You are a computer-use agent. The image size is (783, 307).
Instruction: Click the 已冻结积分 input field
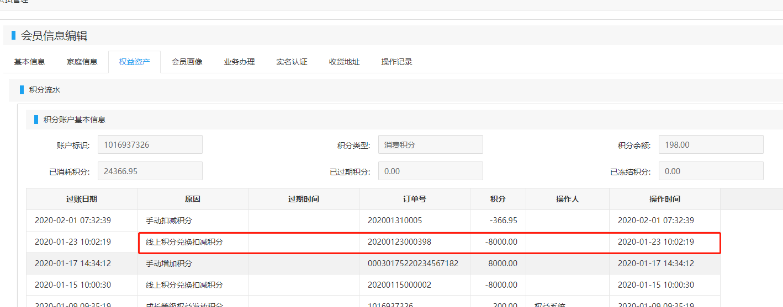pos(711,171)
